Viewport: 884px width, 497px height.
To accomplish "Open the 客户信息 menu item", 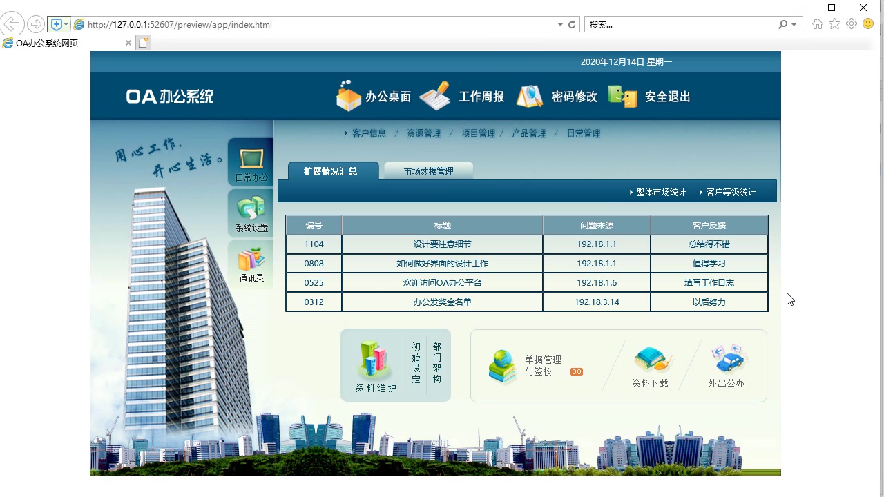I will [x=368, y=133].
